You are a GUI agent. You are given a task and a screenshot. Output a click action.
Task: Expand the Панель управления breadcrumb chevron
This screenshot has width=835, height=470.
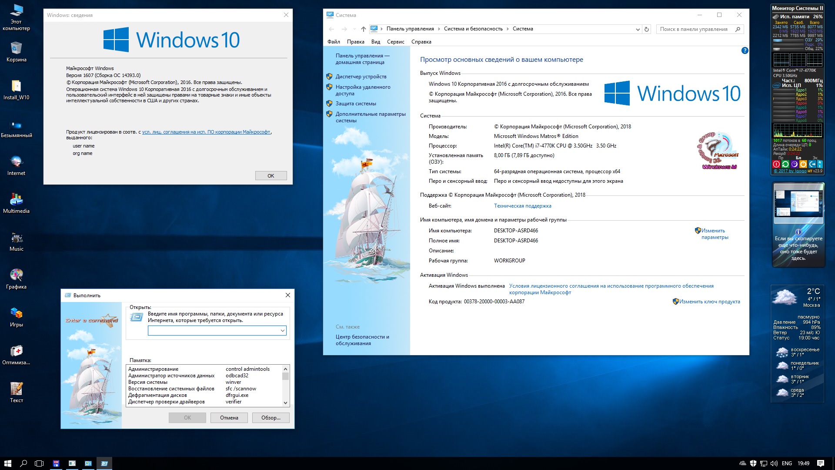[x=438, y=29]
